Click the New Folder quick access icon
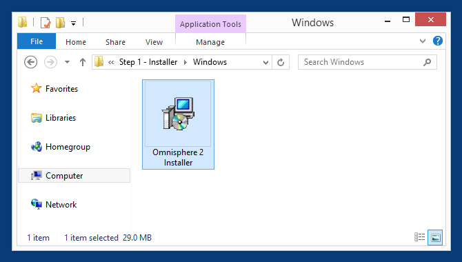Viewport: 462px width, 262px height. pos(60,22)
